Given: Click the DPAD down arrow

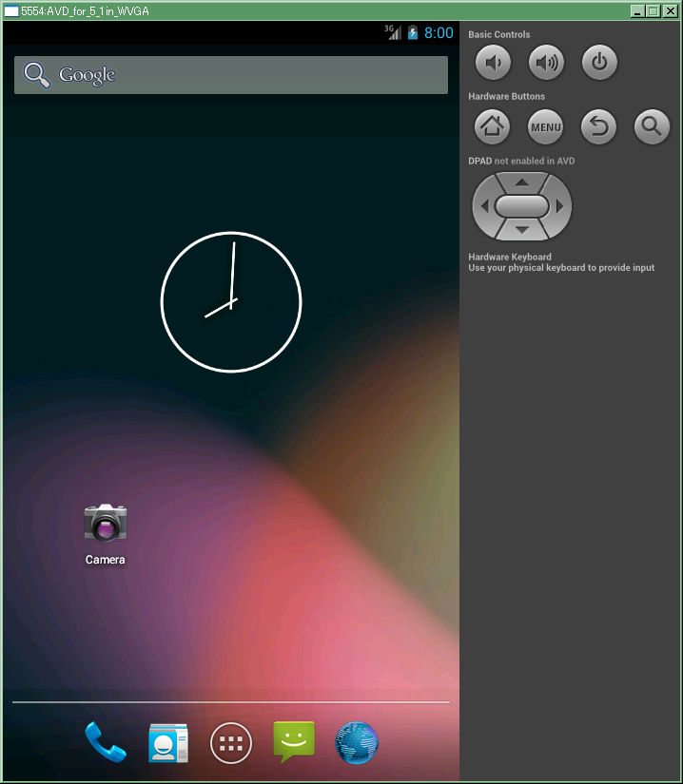Looking at the screenshot, I should click(522, 230).
